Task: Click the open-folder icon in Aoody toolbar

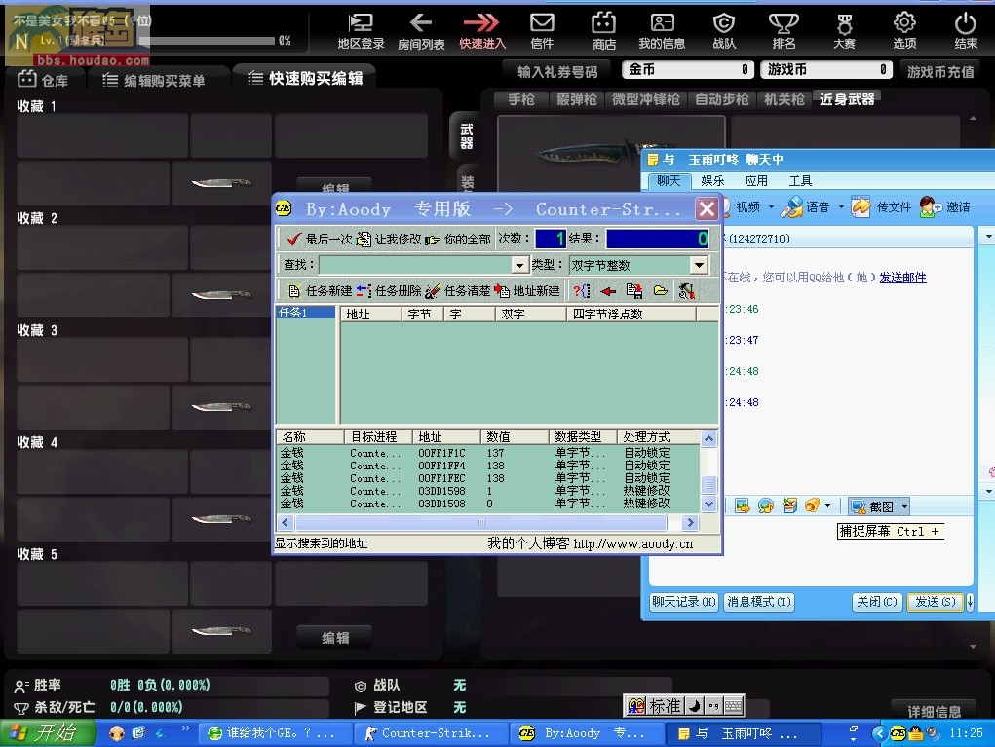Action: click(660, 291)
